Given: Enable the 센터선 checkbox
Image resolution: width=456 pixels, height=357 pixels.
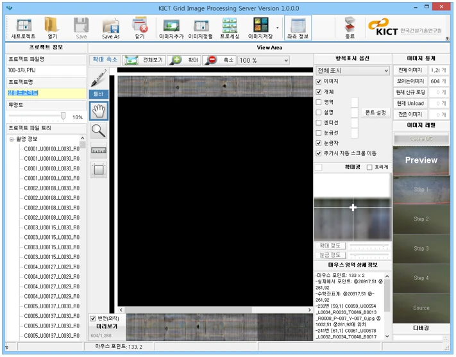Looking at the screenshot, I should click(x=319, y=122).
